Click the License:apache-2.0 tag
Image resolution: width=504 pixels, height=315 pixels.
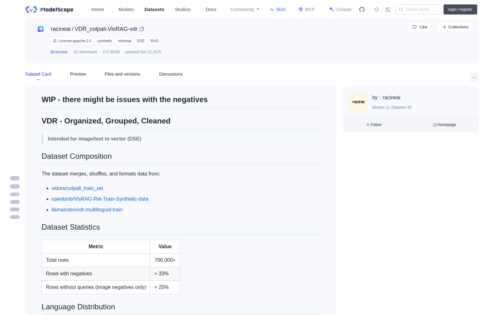pyautogui.click(x=72, y=41)
